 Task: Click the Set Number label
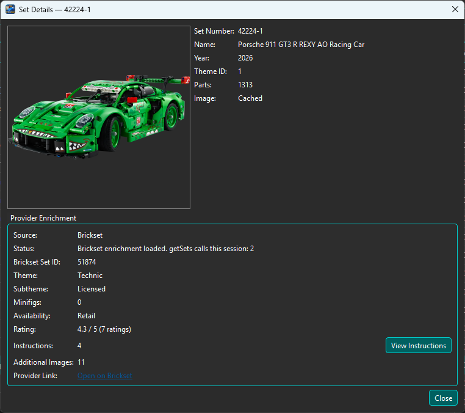[x=214, y=31]
